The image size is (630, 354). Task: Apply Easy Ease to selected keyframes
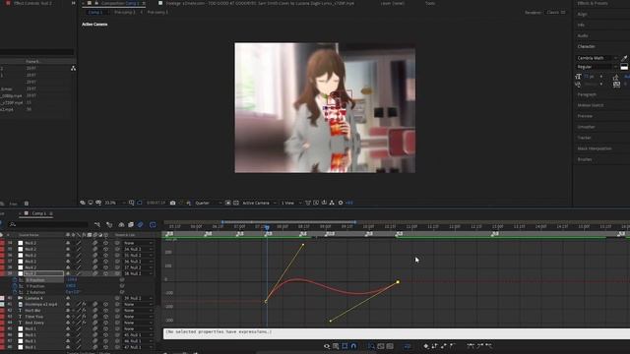coord(471,345)
